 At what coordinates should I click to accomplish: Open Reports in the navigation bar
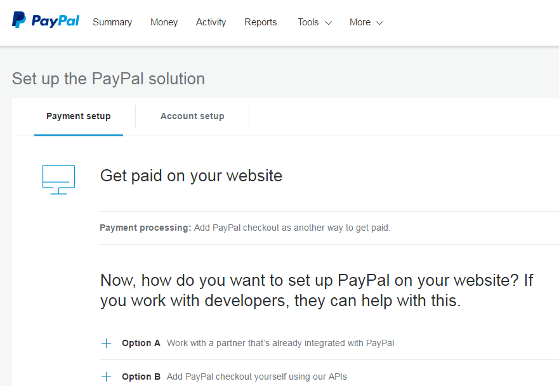(x=260, y=22)
